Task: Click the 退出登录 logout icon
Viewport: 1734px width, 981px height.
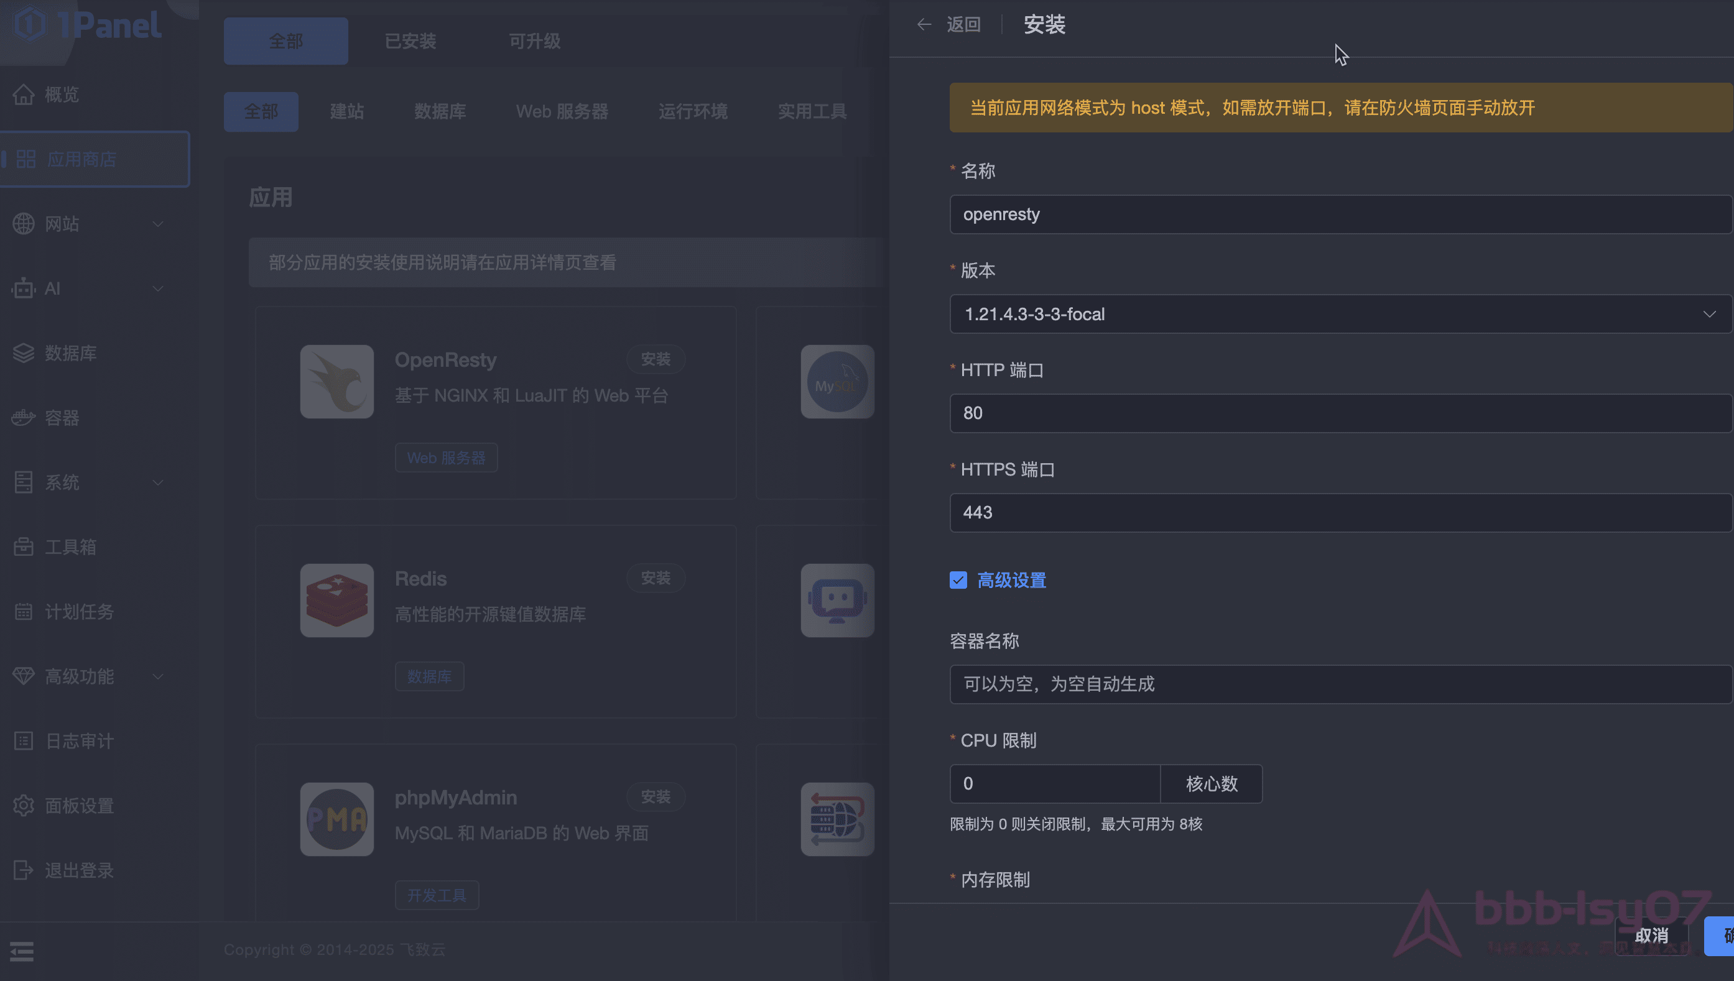Action: point(24,870)
